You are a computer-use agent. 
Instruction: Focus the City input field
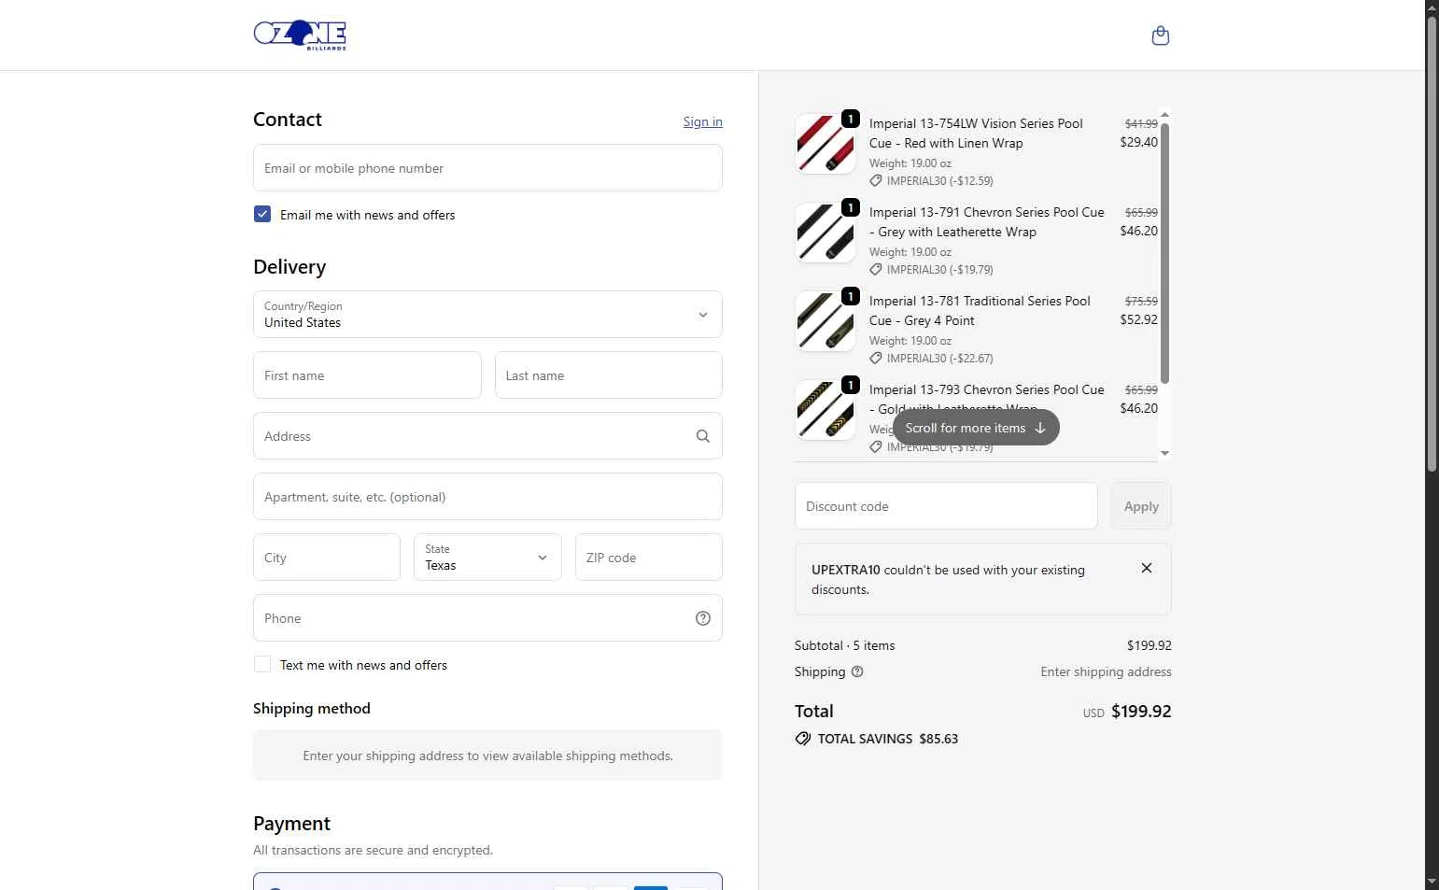pyautogui.click(x=327, y=558)
